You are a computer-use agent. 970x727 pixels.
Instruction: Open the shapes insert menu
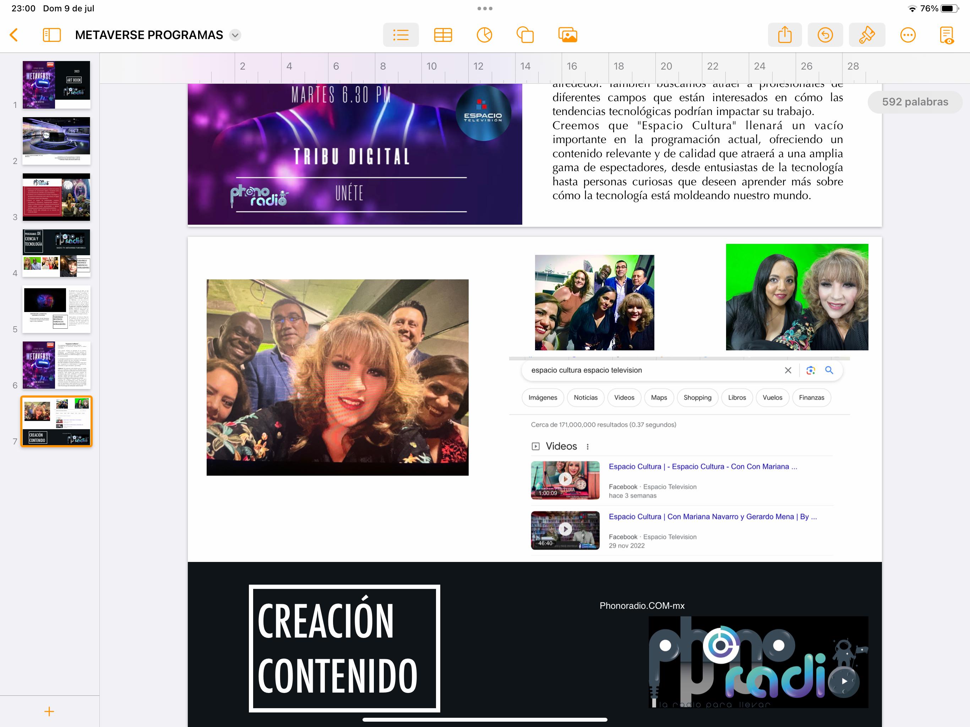525,35
